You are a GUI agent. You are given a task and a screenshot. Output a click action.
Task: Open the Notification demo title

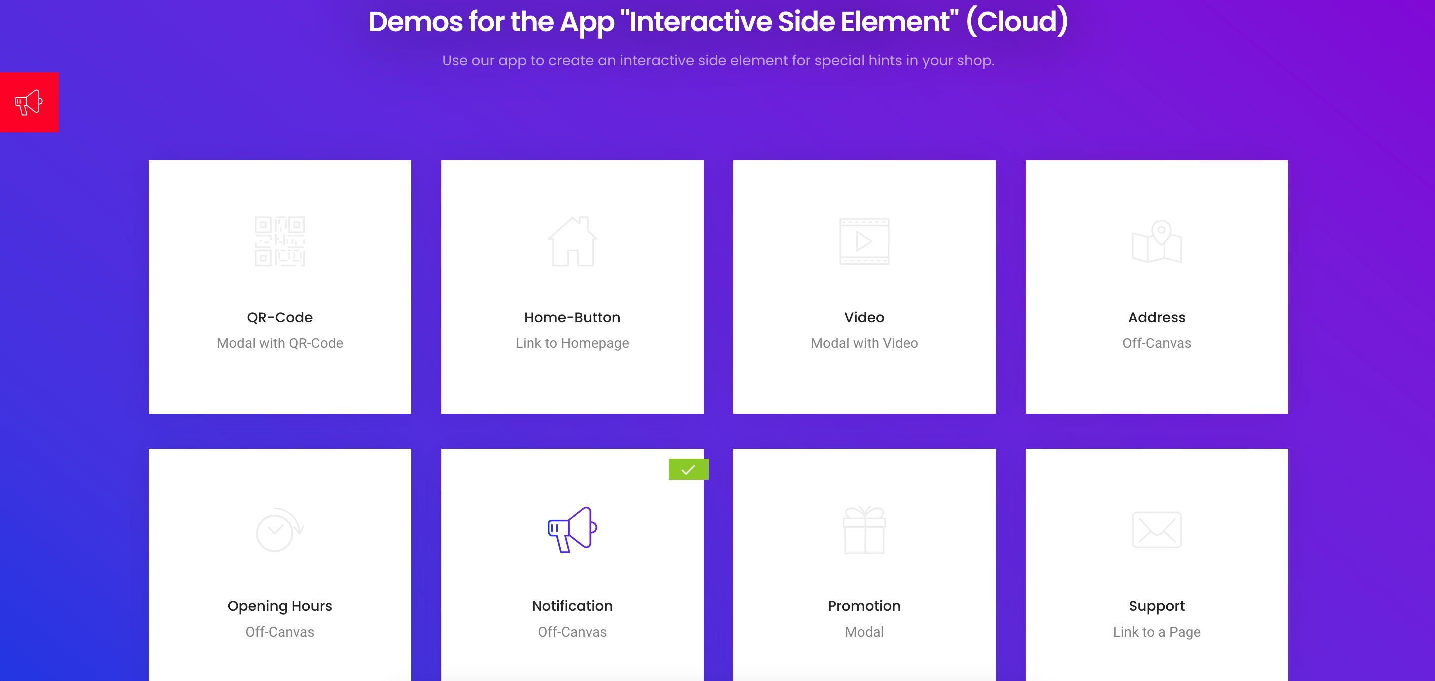click(572, 605)
